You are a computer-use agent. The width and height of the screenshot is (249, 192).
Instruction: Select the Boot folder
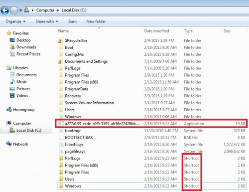pyautogui.click(x=69, y=47)
